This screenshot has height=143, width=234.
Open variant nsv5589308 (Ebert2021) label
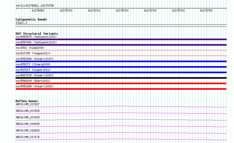point(33,81)
